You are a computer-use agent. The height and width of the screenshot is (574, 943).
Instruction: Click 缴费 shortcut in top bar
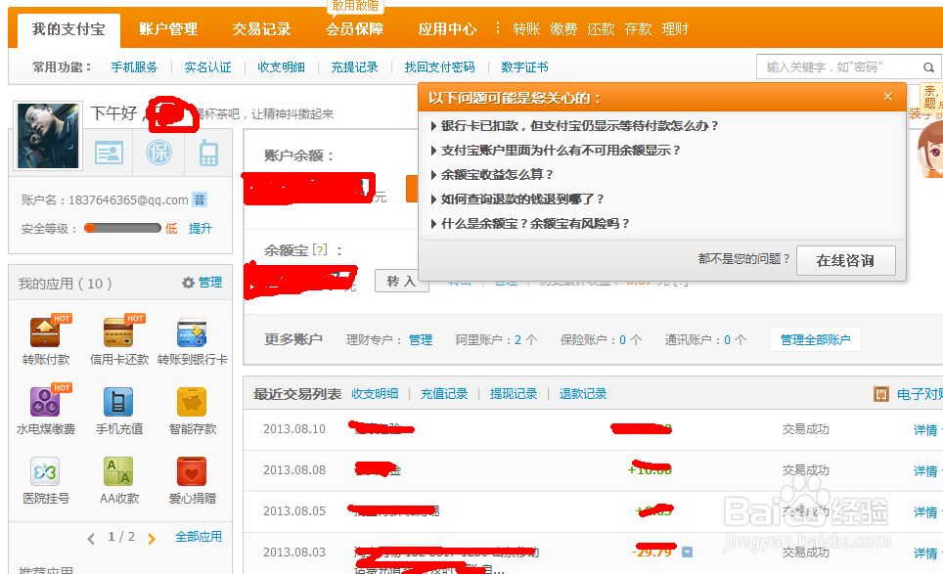[563, 29]
